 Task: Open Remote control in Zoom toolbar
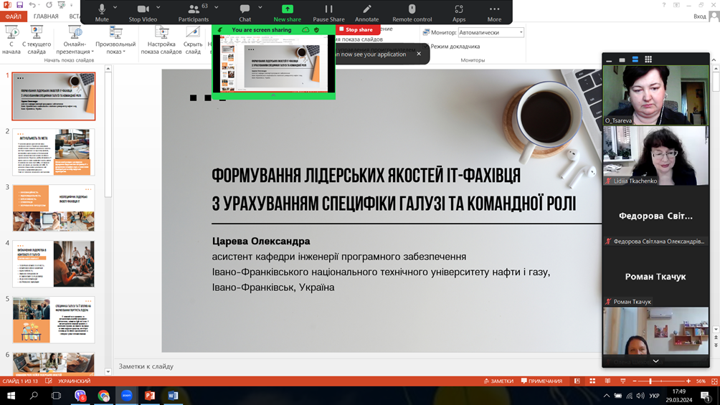(x=412, y=11)
